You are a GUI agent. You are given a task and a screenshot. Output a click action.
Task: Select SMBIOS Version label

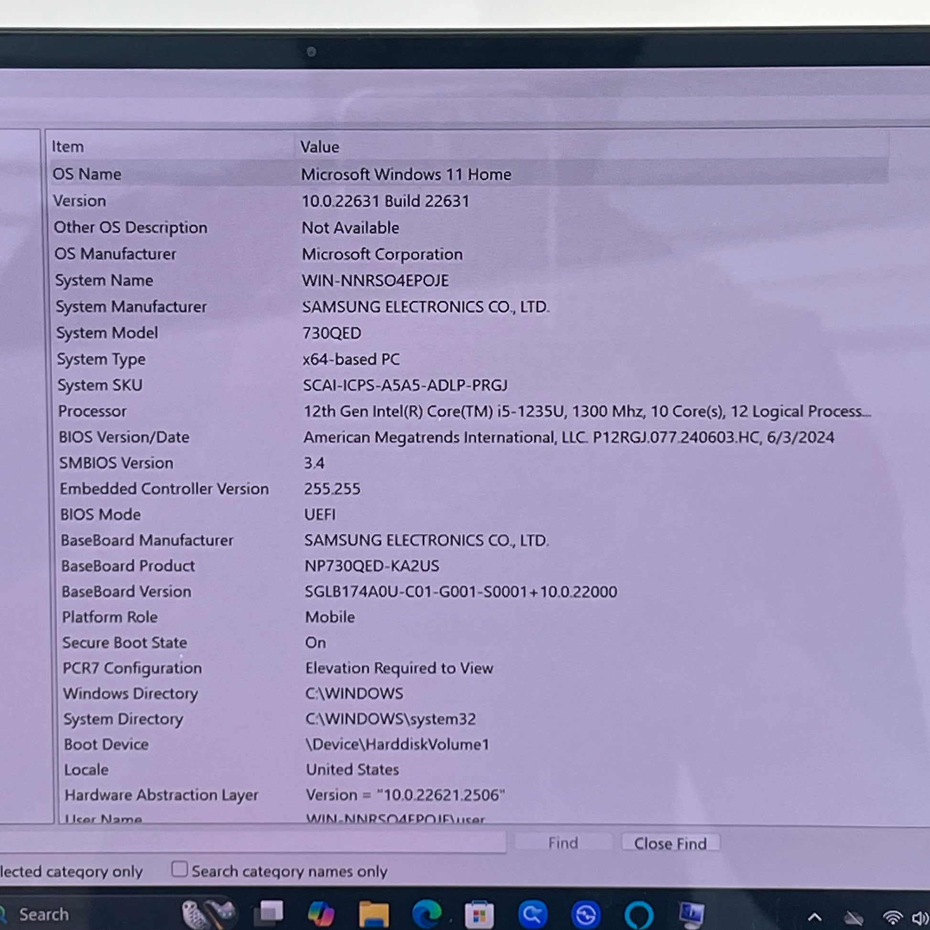coord(116,463)
